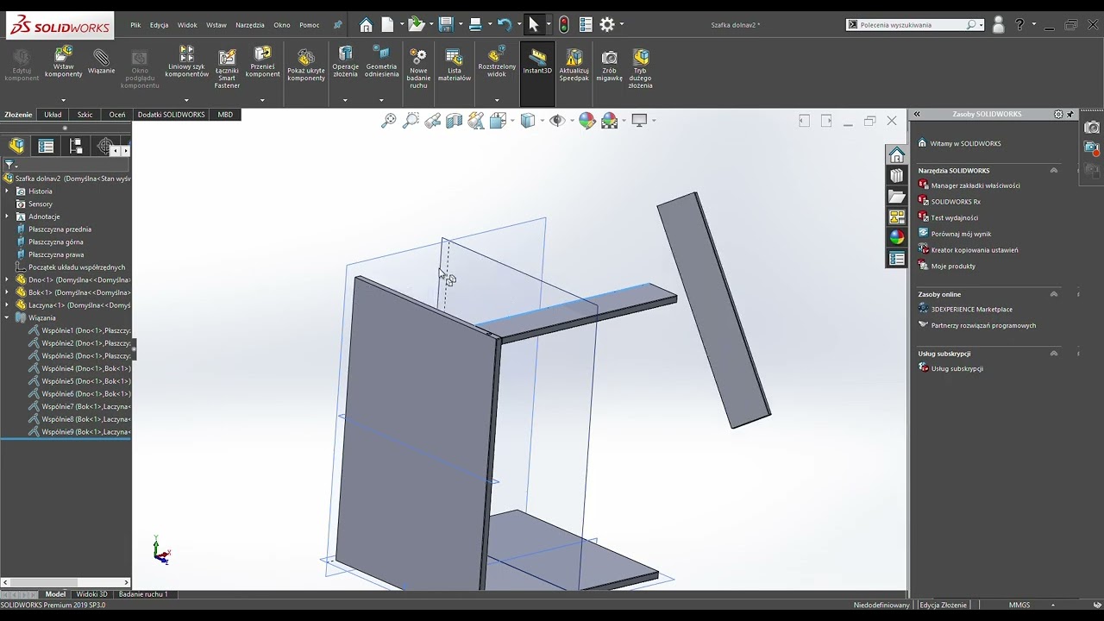Screen dimensions: 1104x621
Task: Click the Print icon
Action: click(475, 25)
